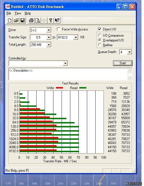Open Print Preview from the toolbar
Viewport: 144px width, 186px height.
point(38,20)
